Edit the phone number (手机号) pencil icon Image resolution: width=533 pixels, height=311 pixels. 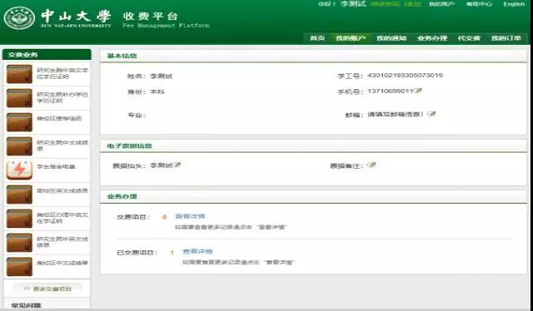(x=418, y=91)
